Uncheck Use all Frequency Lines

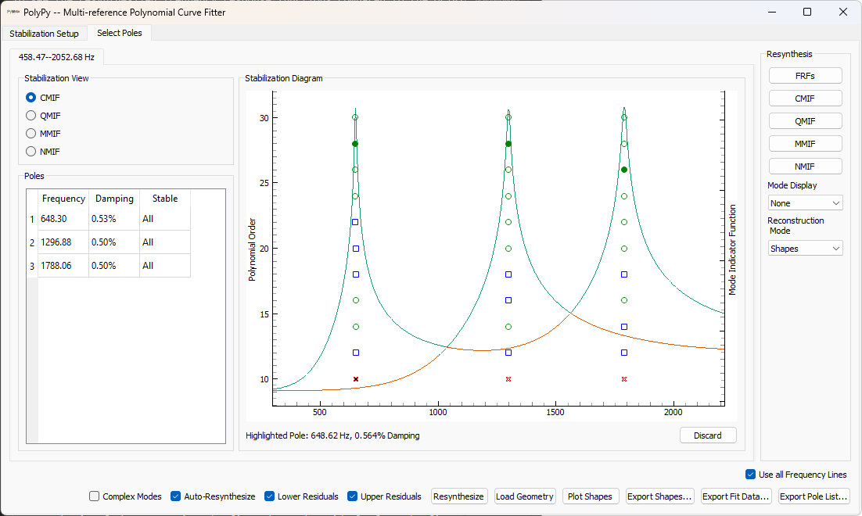coord(751,475)
